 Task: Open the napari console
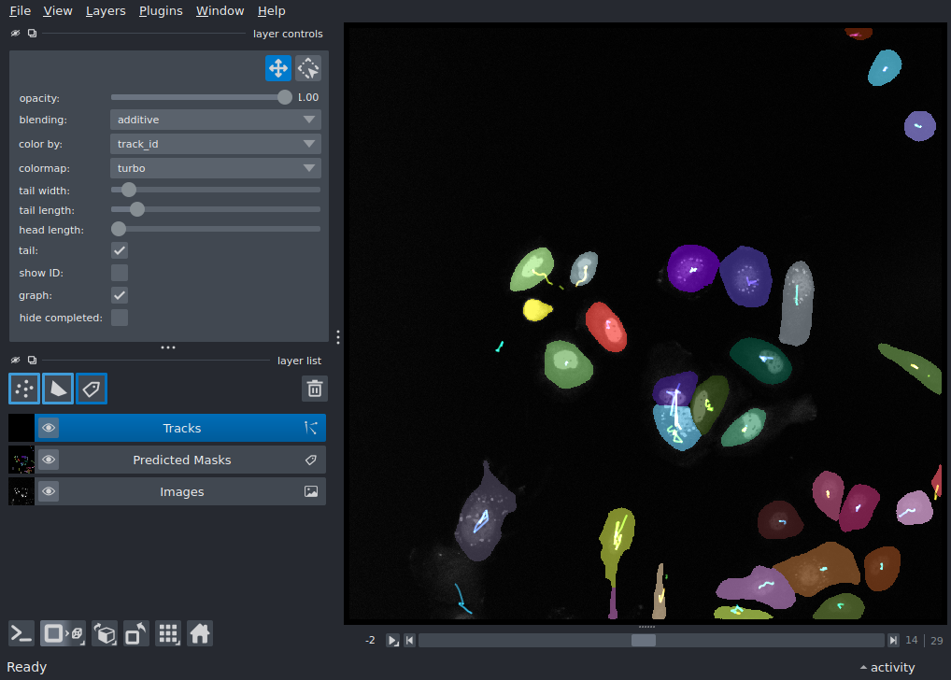pos(21,633)
